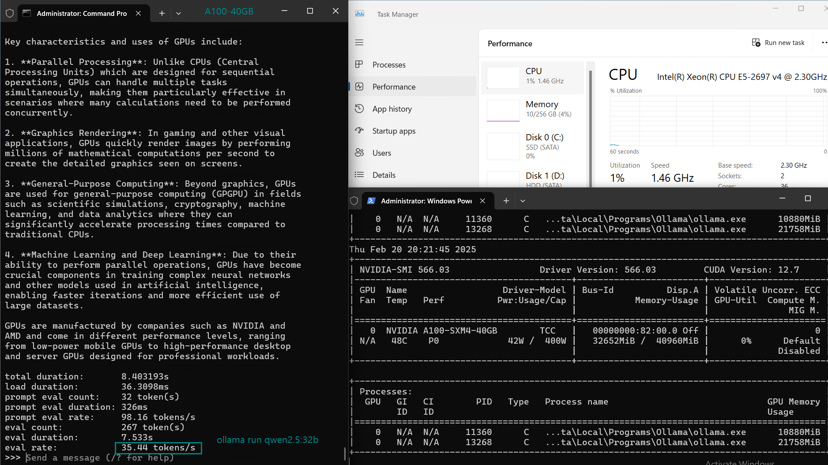Click the Send a message prompt input
The width and height of the screenshot is (828, 465).
point(100,457)
